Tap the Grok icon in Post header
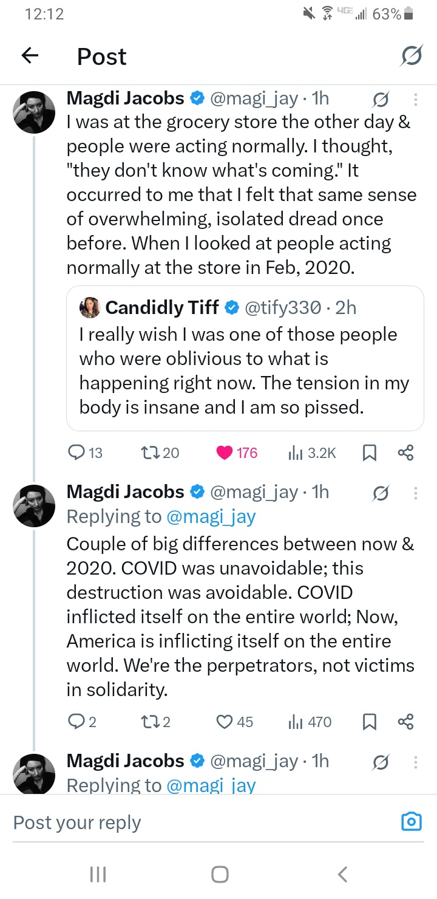The width and height of the screenshot is (437, 899). (x=412, y=56)
